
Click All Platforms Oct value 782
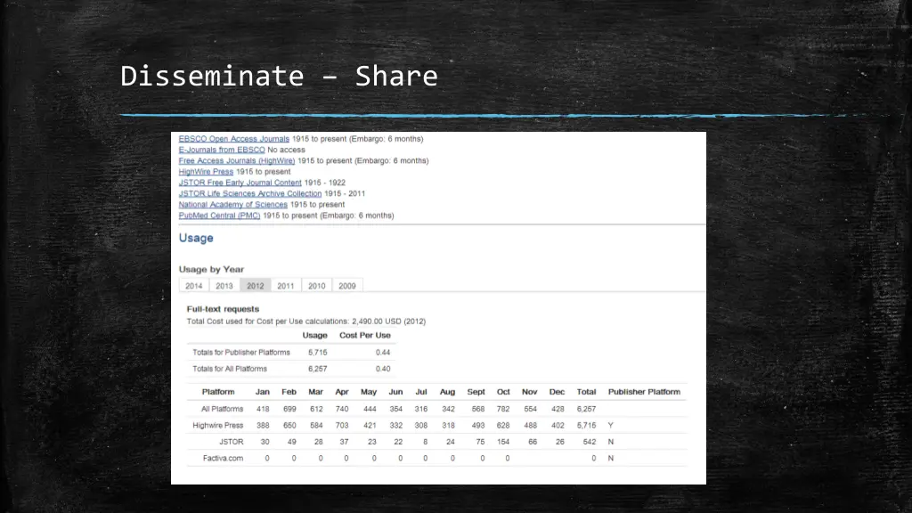point(503,409)
